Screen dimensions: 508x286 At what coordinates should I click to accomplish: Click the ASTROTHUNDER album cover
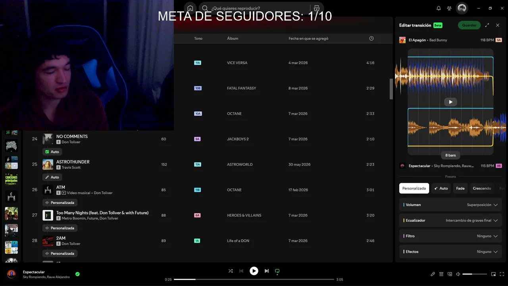tap(48, 164)
